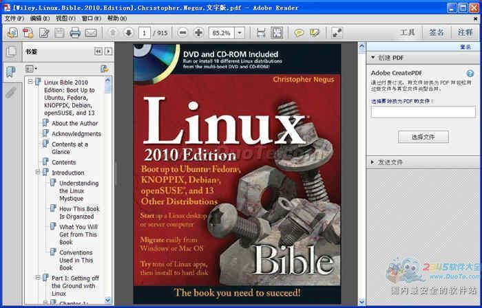Image resolution: width=482 pixels, height=308 pixels.
Task: Click the convert file to PDF icon
Action: coord(28,32)
